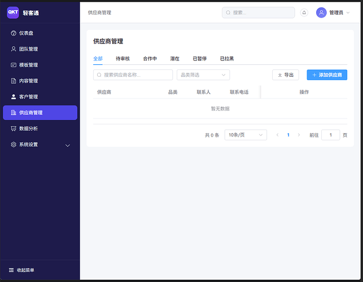
Task: Click magnifier icon in top search box
Action: tap(228, 12)
